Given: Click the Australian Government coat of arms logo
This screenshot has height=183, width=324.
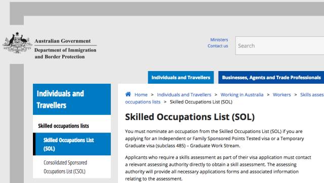Looking at the screenshot, I should 17,43.
